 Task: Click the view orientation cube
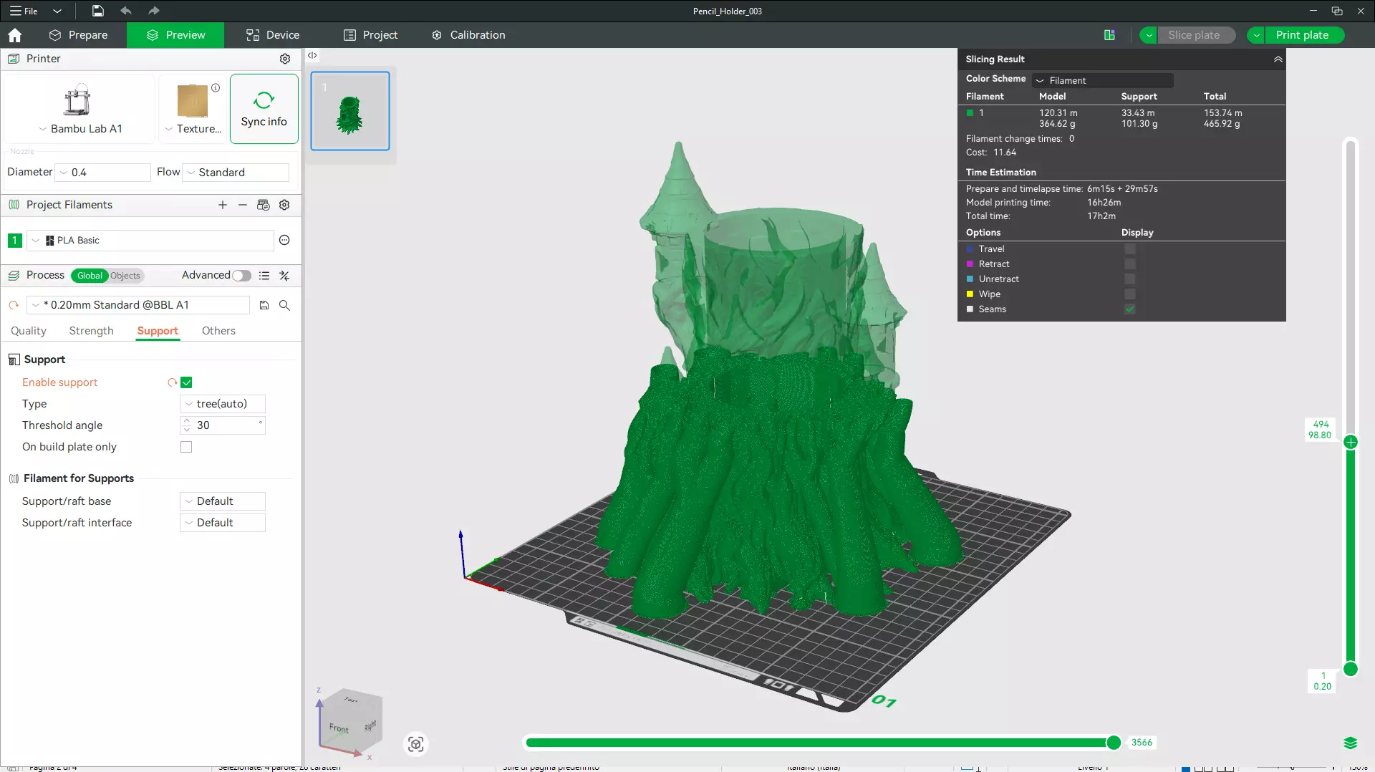(x=351, y=723)
